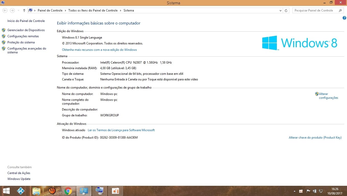Expand the chevron before Sistema breadcrumb
This screenshot has width=347, height=196.
coord(121,11)
